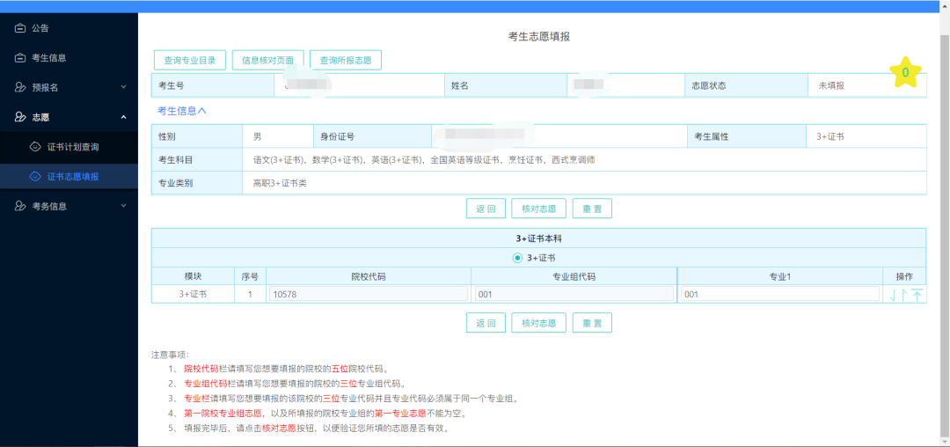The width and height of the screenshot is (950, 447).
Task: Click the 高职3+证书类 value
Action: point(280,182)
